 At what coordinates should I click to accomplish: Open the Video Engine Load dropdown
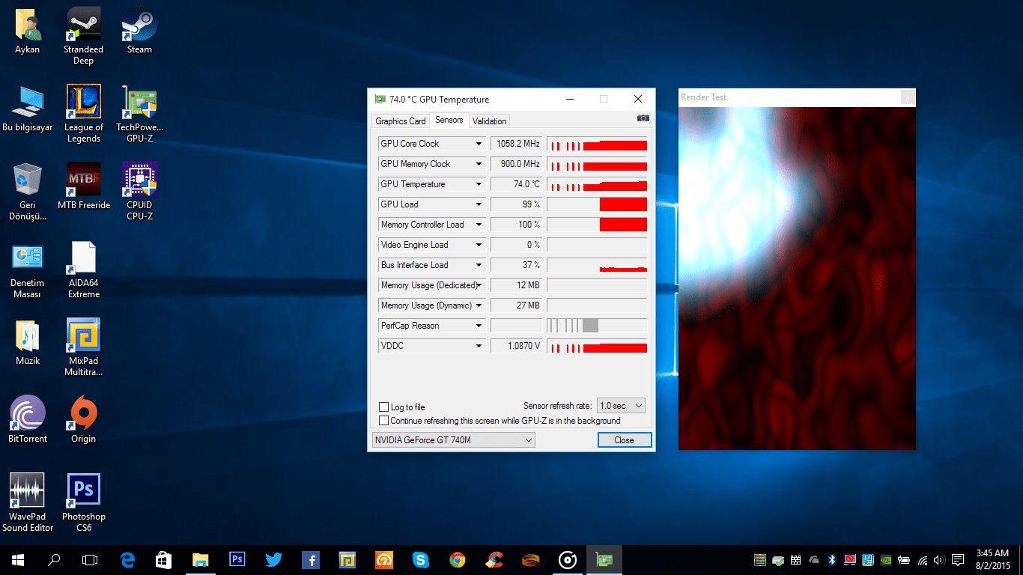(479, 245)
